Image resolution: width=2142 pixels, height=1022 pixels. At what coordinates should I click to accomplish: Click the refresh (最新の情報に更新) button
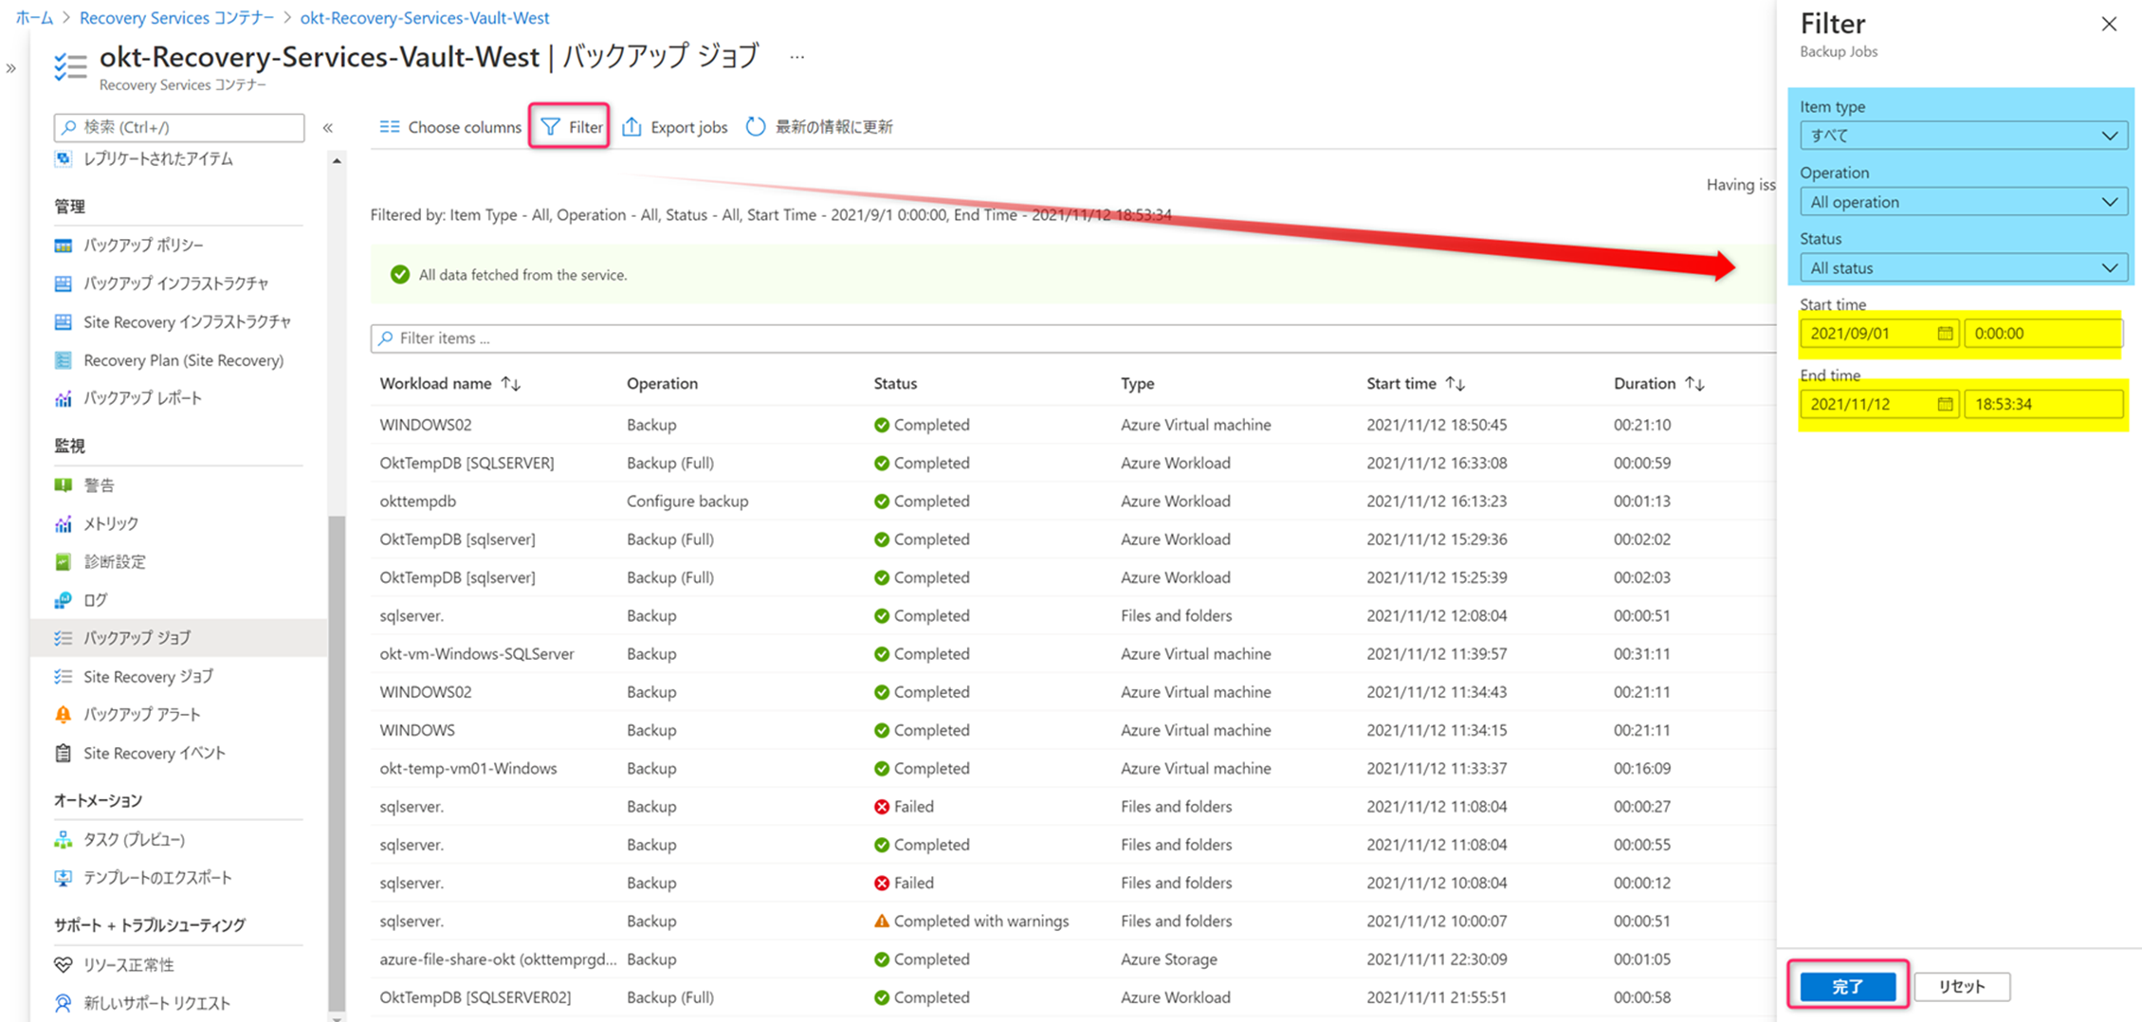click(x=819, y=126)
